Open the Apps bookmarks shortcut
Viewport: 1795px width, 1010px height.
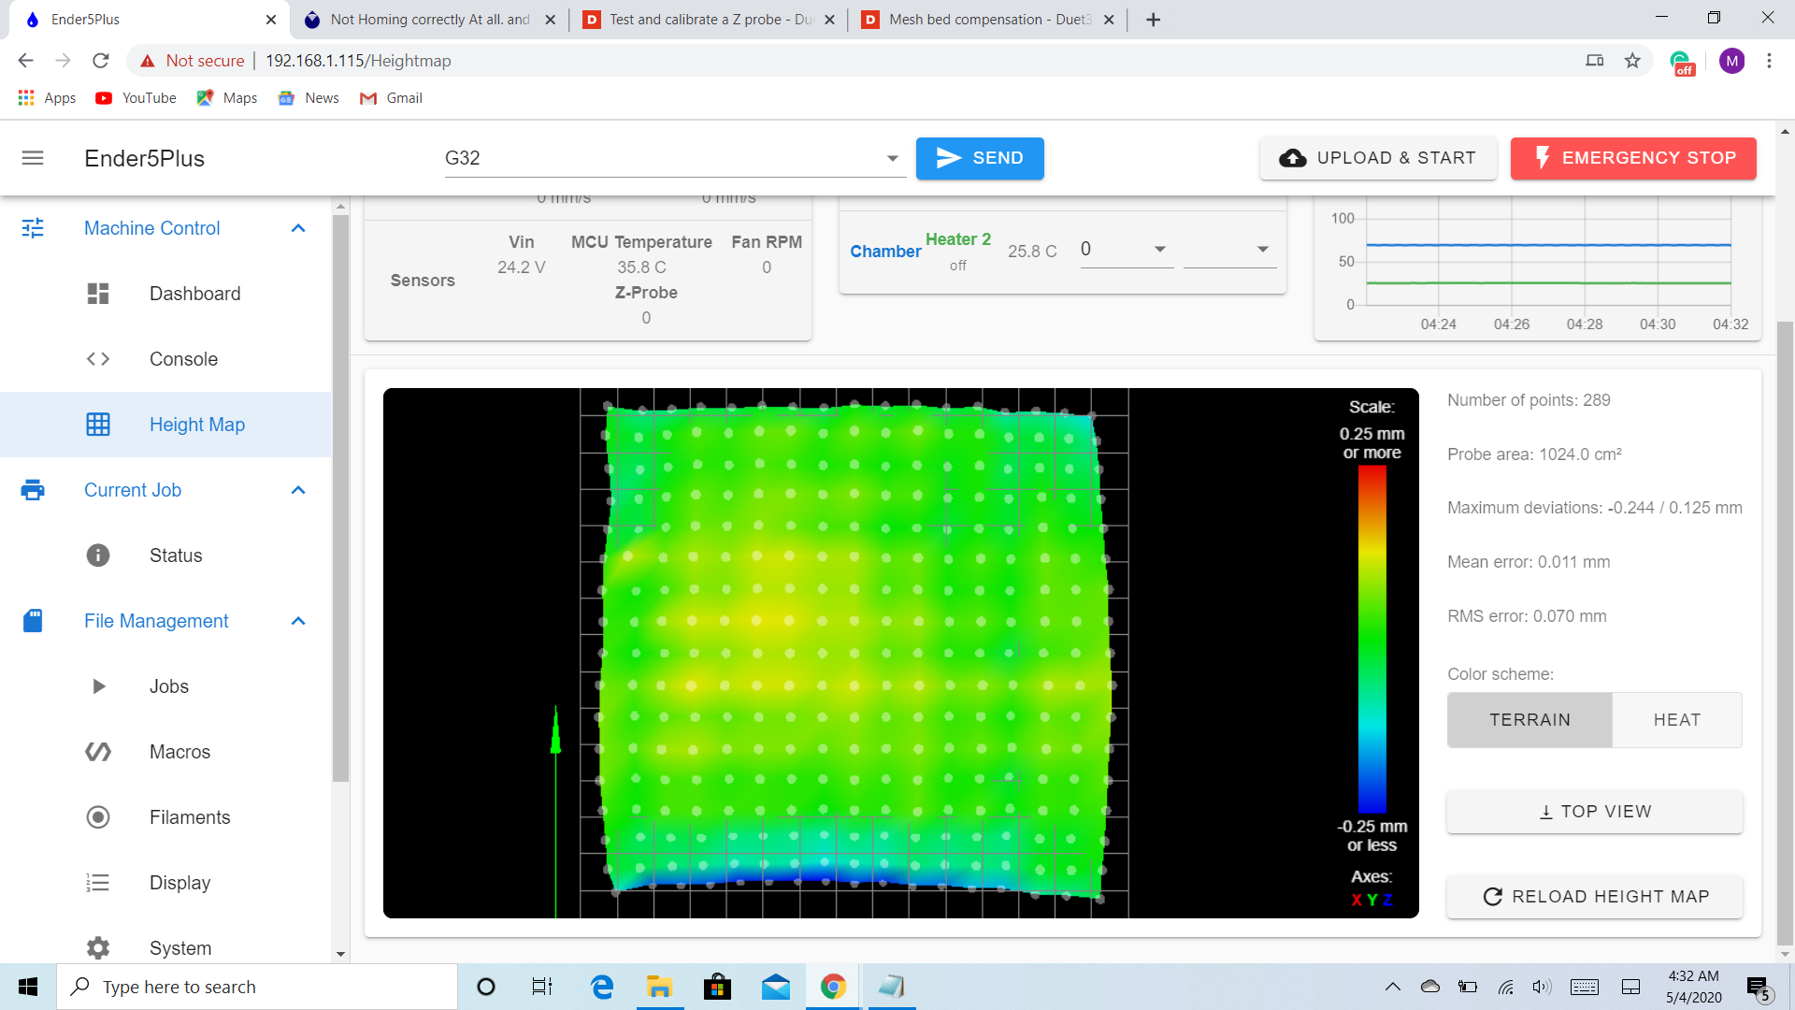pos(47,98)
